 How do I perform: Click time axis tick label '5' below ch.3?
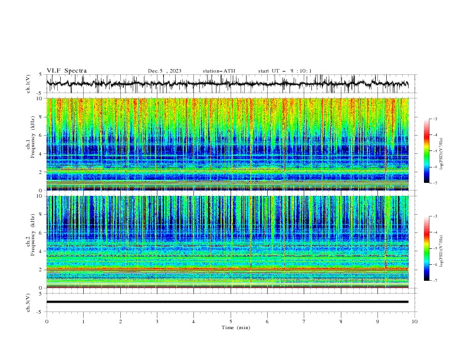(x=231, y=321)
